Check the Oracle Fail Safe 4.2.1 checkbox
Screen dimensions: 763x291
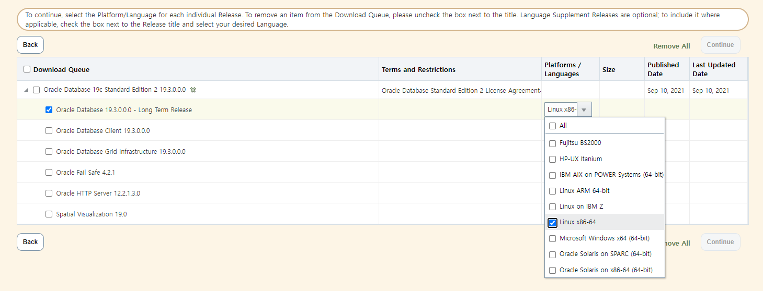tap(49, 172)
